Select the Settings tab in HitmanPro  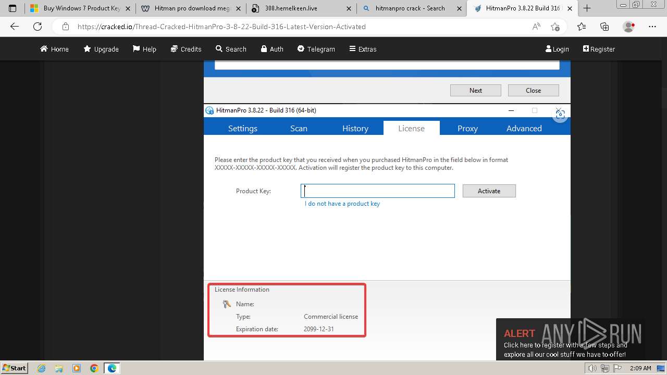coord(243,128)
